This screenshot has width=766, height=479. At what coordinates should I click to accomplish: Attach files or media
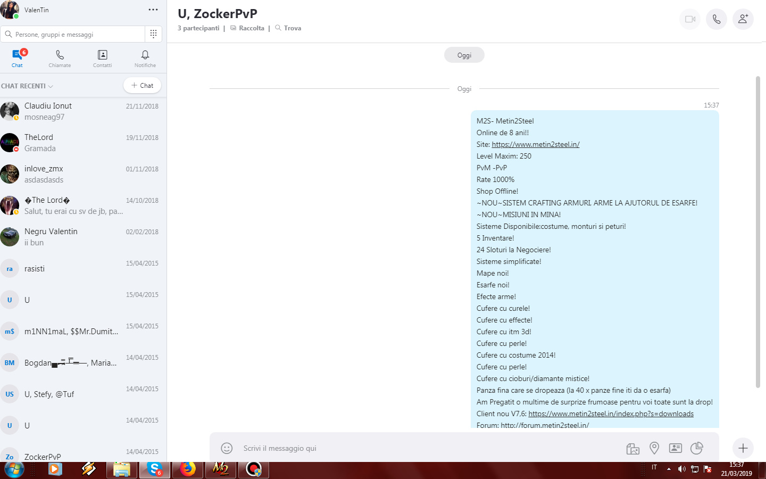pyautogui.click(x=633, y=449)
